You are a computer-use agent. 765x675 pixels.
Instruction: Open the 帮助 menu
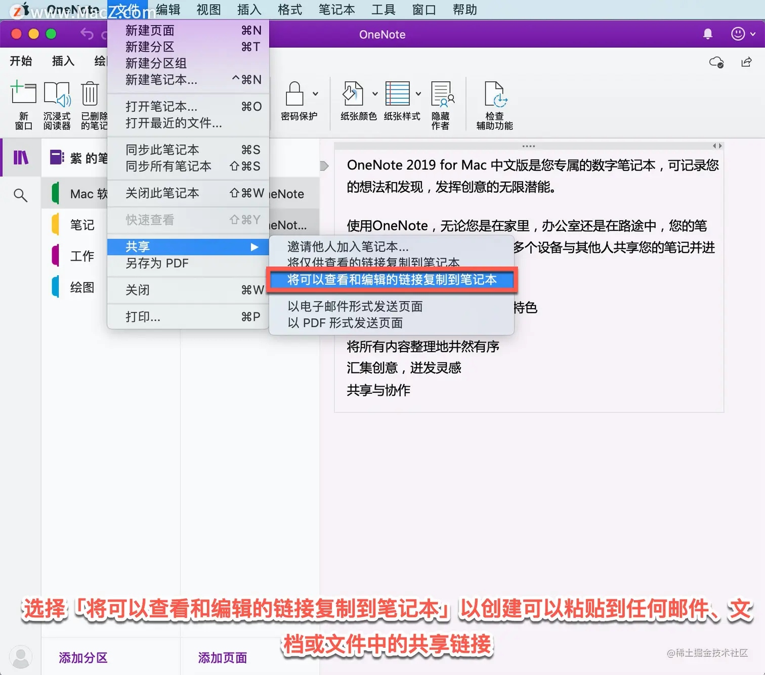464,10
